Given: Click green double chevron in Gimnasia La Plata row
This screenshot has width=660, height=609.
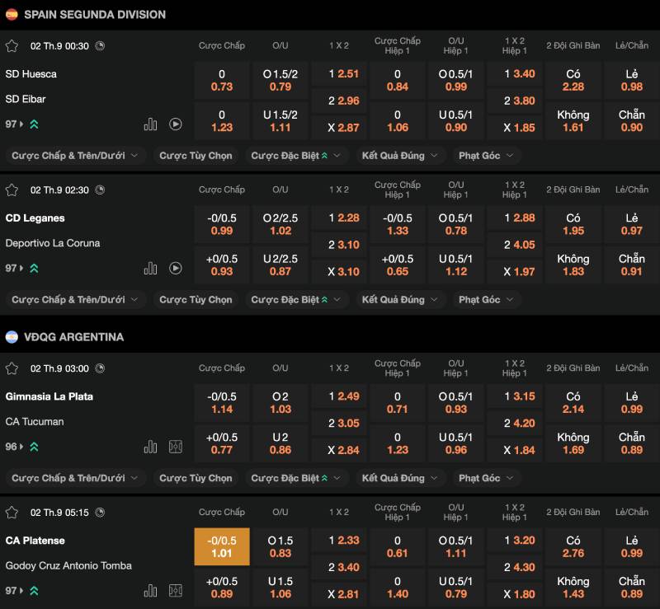Looking at the screenshot, I should point(34,447).
